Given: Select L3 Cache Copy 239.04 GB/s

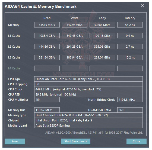Looking at the screenshot, I should pos(102,57).
